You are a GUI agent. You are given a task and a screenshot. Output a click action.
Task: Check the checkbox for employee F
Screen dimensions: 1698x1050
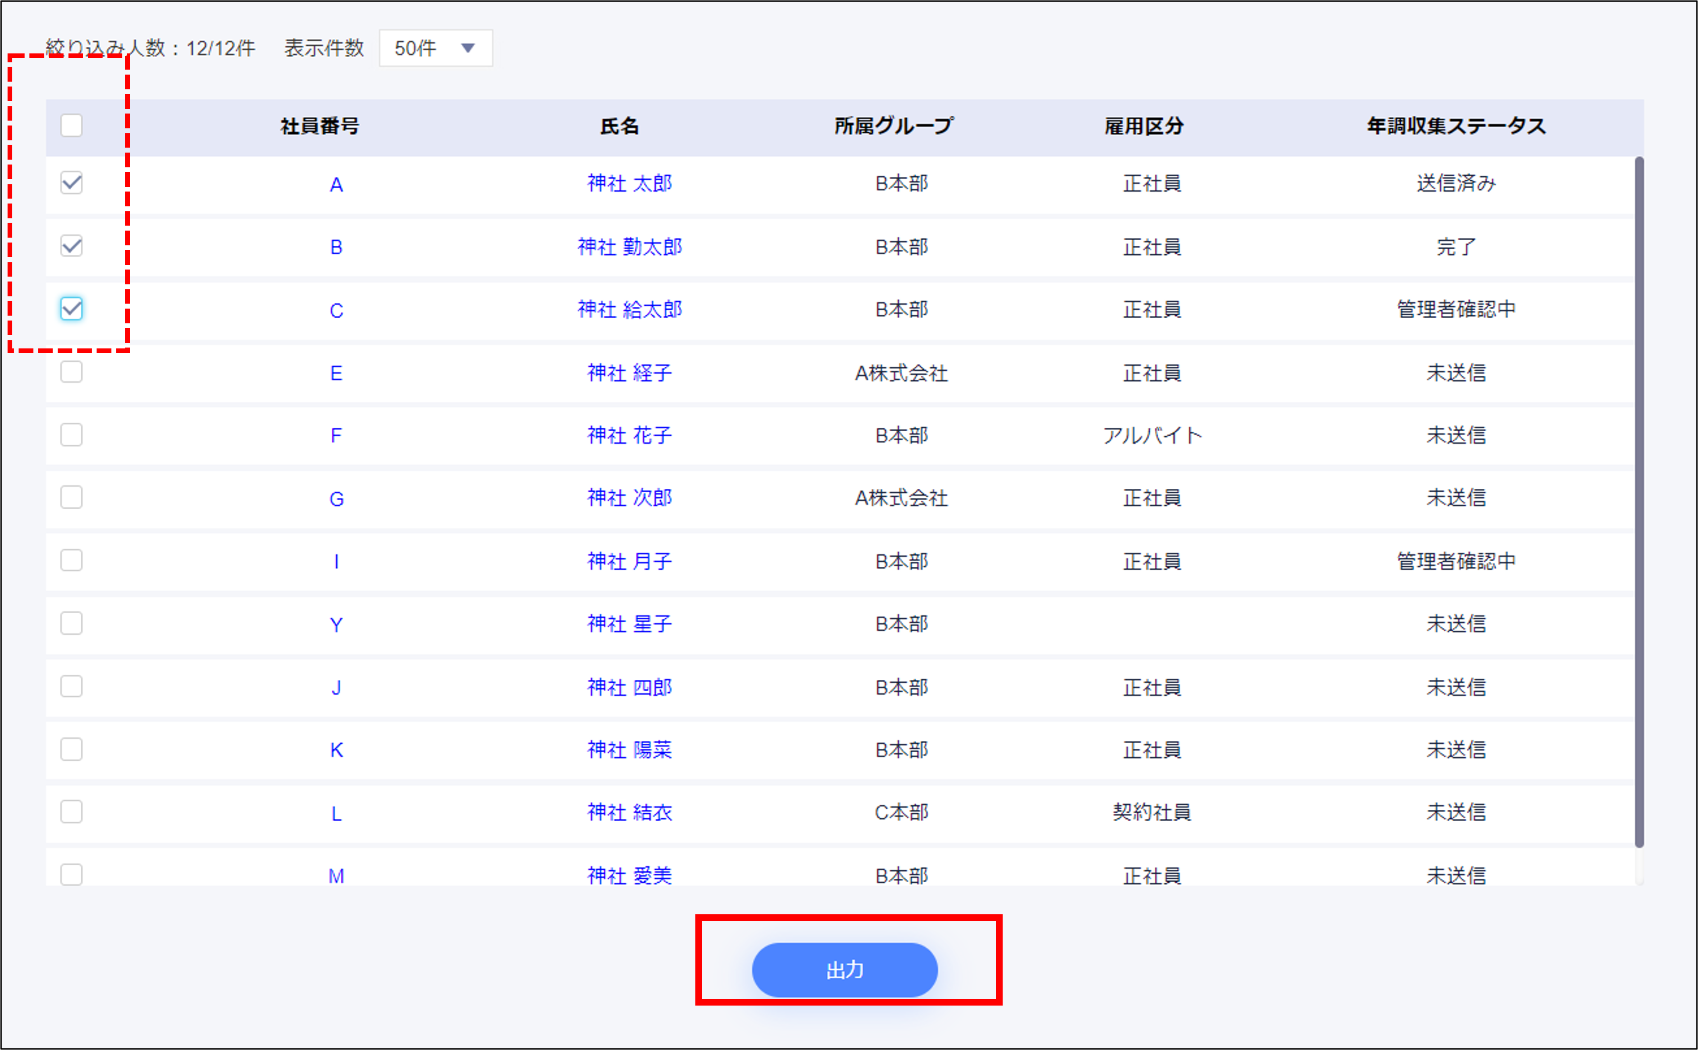pos(71,435)
